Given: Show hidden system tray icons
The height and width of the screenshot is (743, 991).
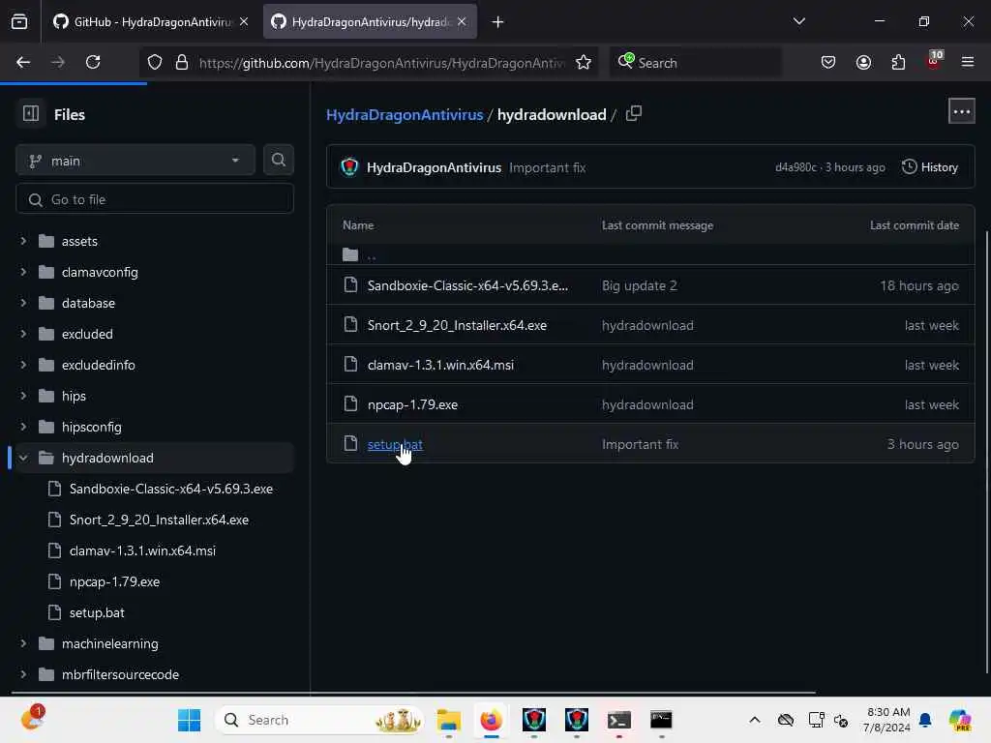Looking at the screenshot, I should point(754,720).
